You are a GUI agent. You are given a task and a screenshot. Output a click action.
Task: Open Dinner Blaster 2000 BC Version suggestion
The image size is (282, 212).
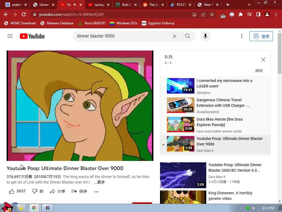click(x=215, y=175)
